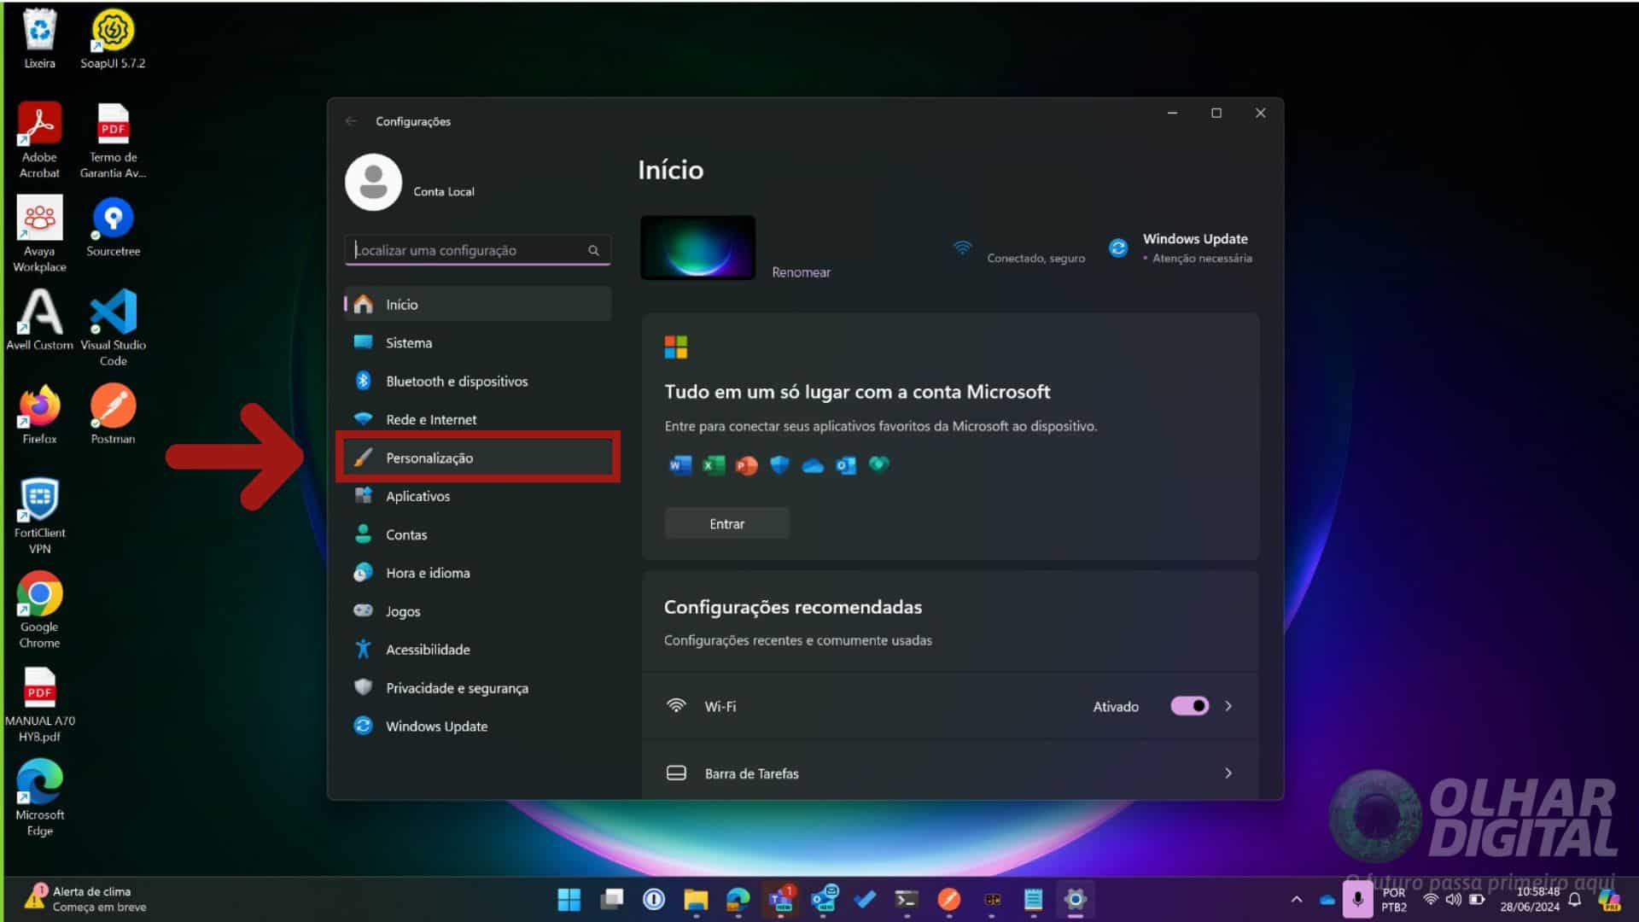This screenshot has width=1639, height=922.
Task: Select Postman desktop shortcut
Action: point(113,414)
